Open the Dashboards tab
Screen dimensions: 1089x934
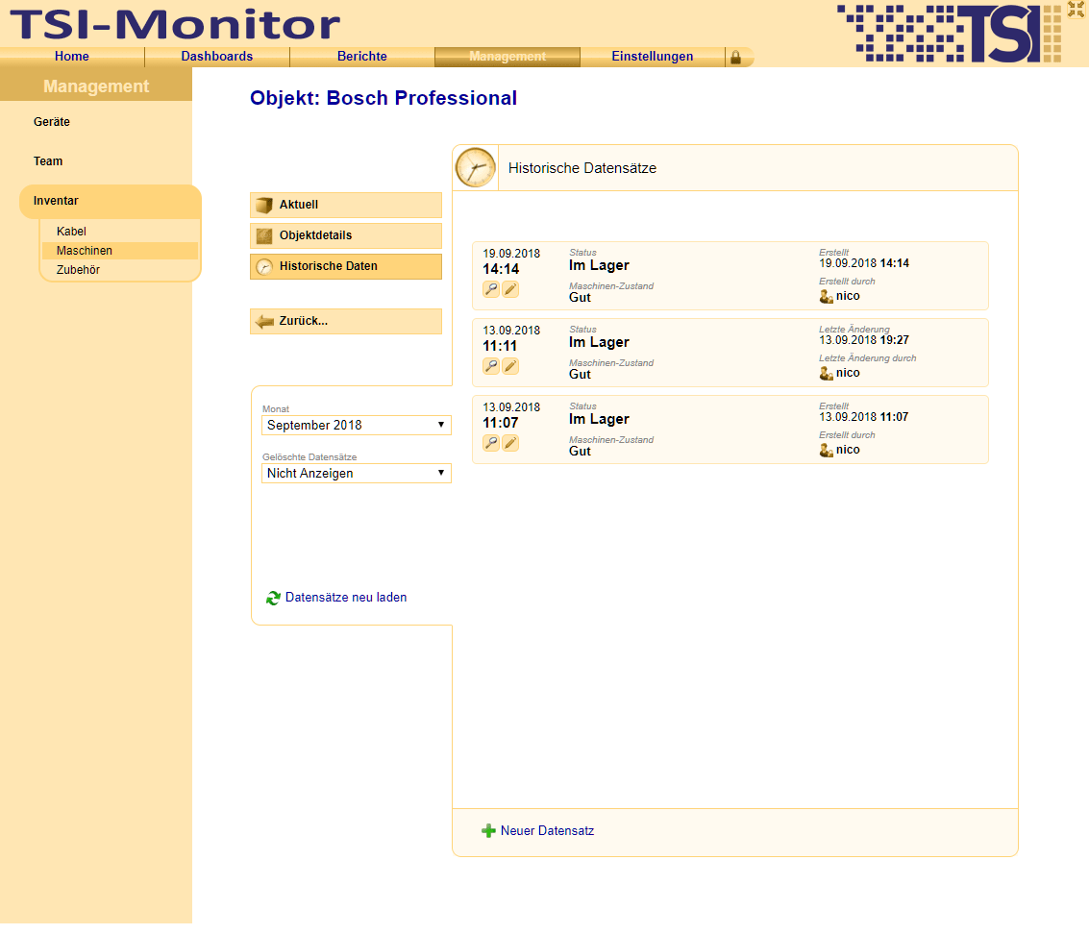pyautogui.click(x=216, y=57)
